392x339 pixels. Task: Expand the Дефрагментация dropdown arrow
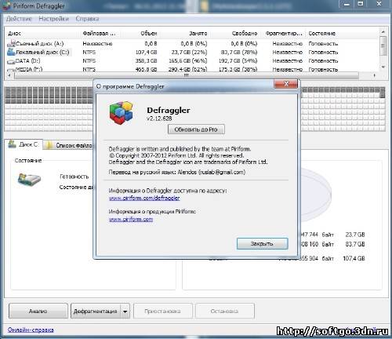125,312
